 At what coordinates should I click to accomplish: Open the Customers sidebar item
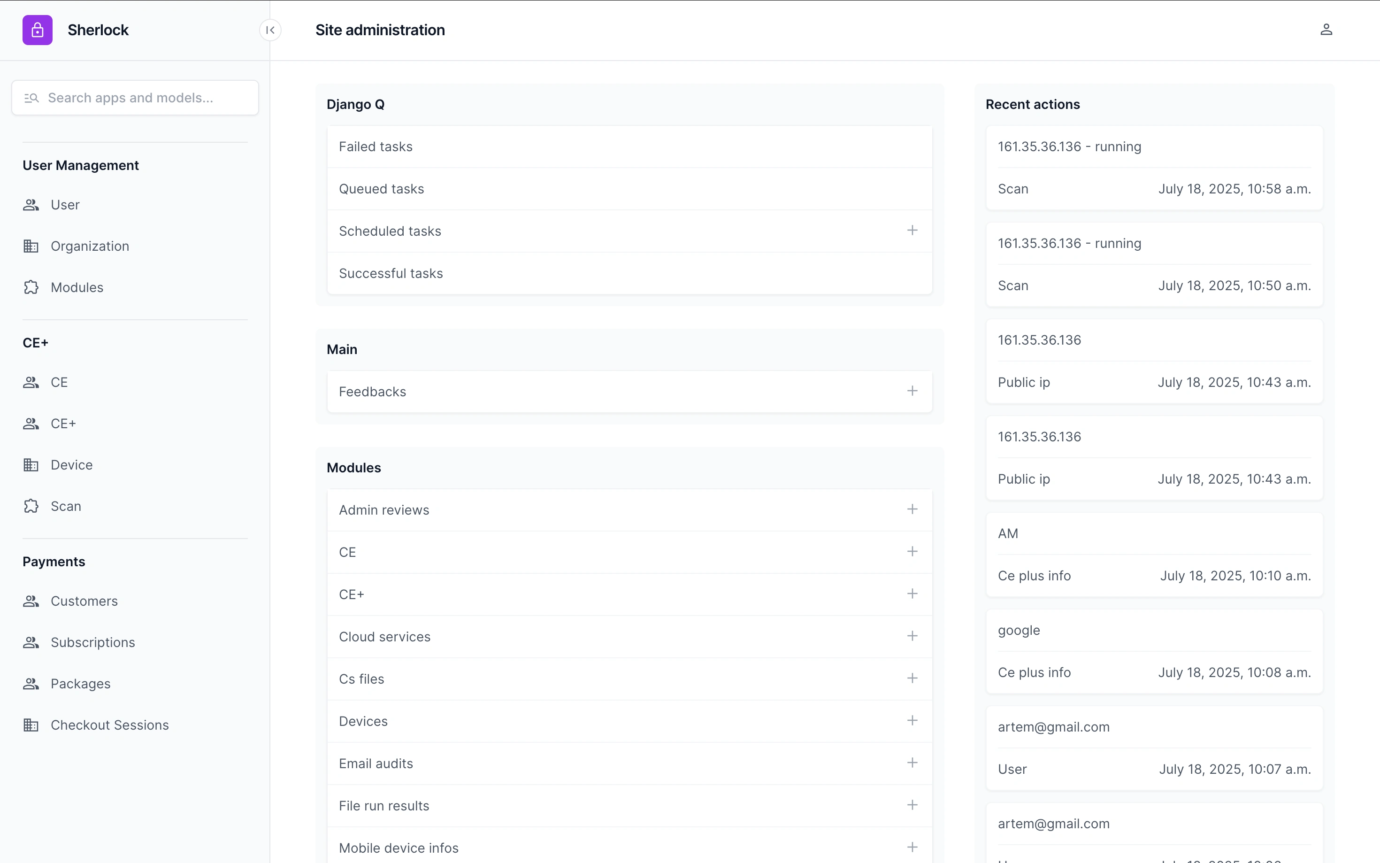coord(84,601)
